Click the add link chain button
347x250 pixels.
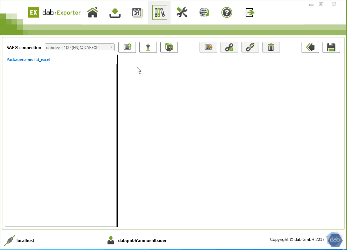(229, 47)
